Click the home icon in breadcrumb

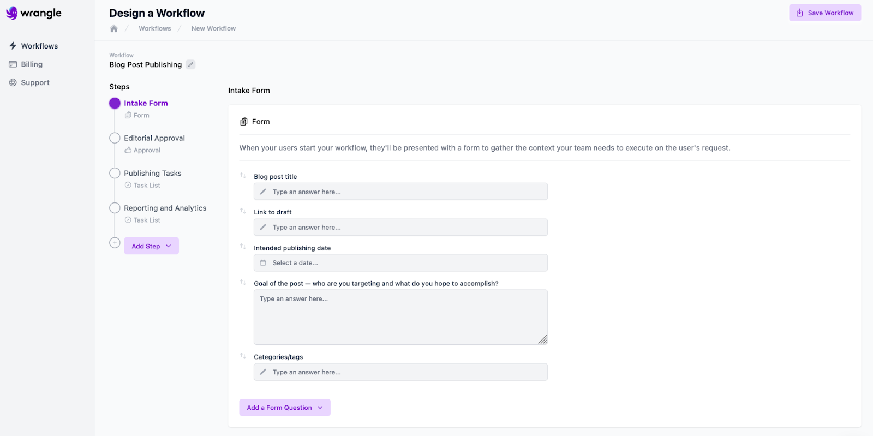point(113,28)
